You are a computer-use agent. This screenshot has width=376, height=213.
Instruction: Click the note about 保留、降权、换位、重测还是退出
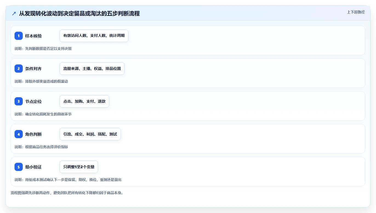click(x=68, y=180)
